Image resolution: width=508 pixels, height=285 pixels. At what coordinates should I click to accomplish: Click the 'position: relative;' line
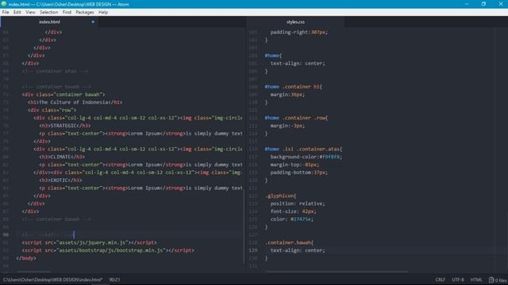(298, 203)
